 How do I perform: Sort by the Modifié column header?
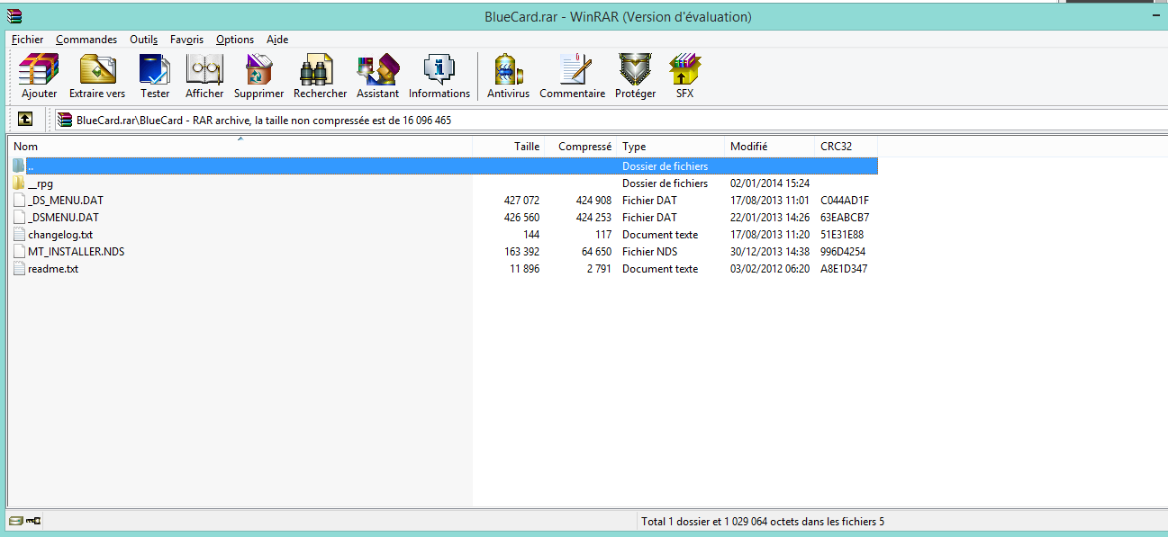point(770,147)
